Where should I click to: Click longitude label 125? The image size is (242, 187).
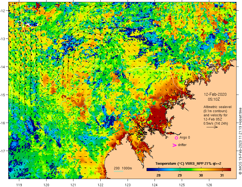(182, 185)
